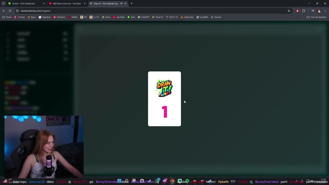Image resolution: width=329 pixels, height=185 pixels.
Task: Click the streamer webcam overlay
Action: point(44,146)
